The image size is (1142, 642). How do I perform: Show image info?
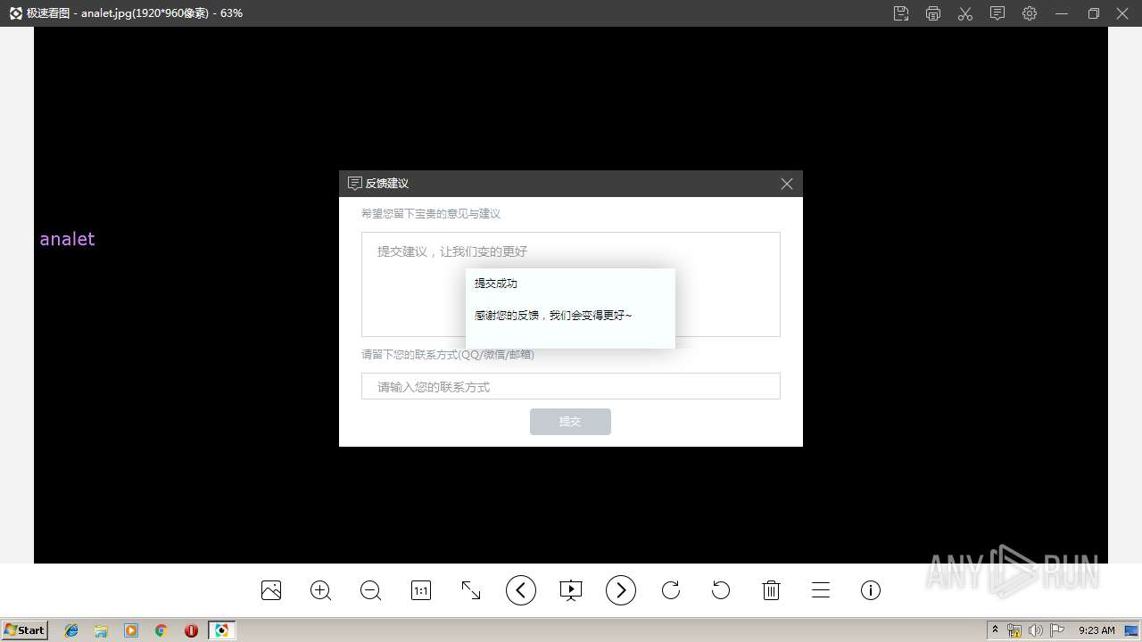click(x=871, y=590)
